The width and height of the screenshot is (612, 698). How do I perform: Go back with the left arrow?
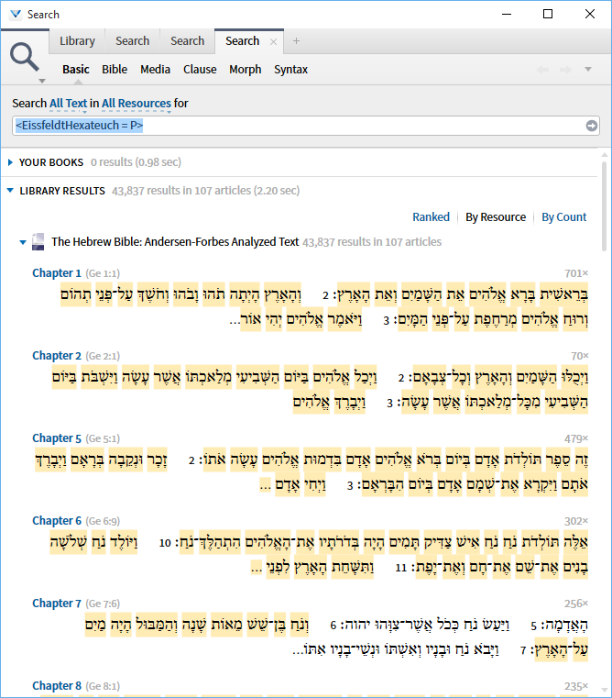(x=542, y=70)
